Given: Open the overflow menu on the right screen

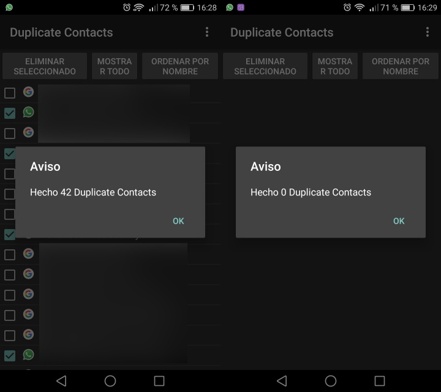Looking at the screenshot, I should coord(428,32).
